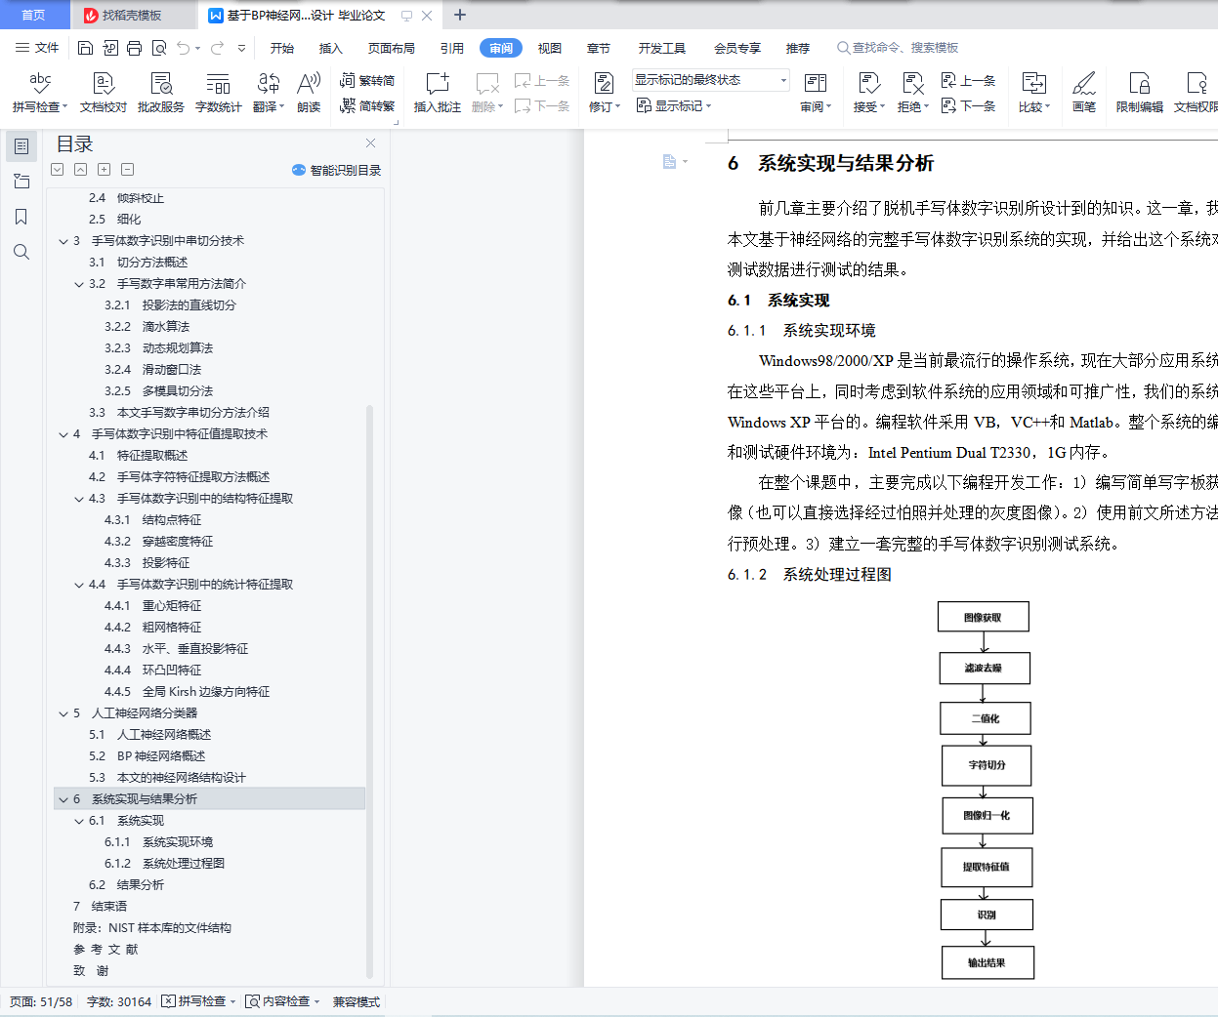This screenshot has width=1218, height=1017.
Task: Click the add new tab plus icon
Action: click(x=460, y=15)
